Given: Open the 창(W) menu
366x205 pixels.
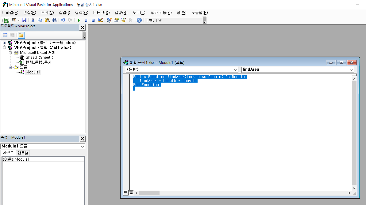Looking at the screenshot, I should [181, 13].
